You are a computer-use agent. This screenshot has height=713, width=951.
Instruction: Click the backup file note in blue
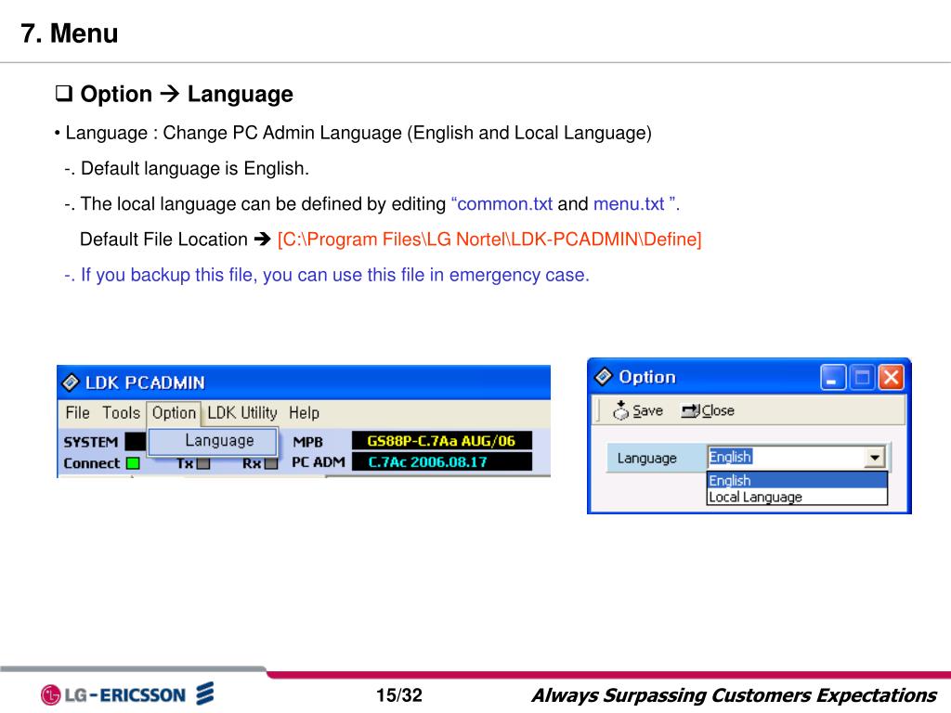[326, 275]
